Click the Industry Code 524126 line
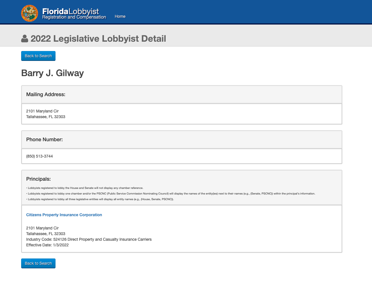 pyautogui.click(x=89, y=239)
